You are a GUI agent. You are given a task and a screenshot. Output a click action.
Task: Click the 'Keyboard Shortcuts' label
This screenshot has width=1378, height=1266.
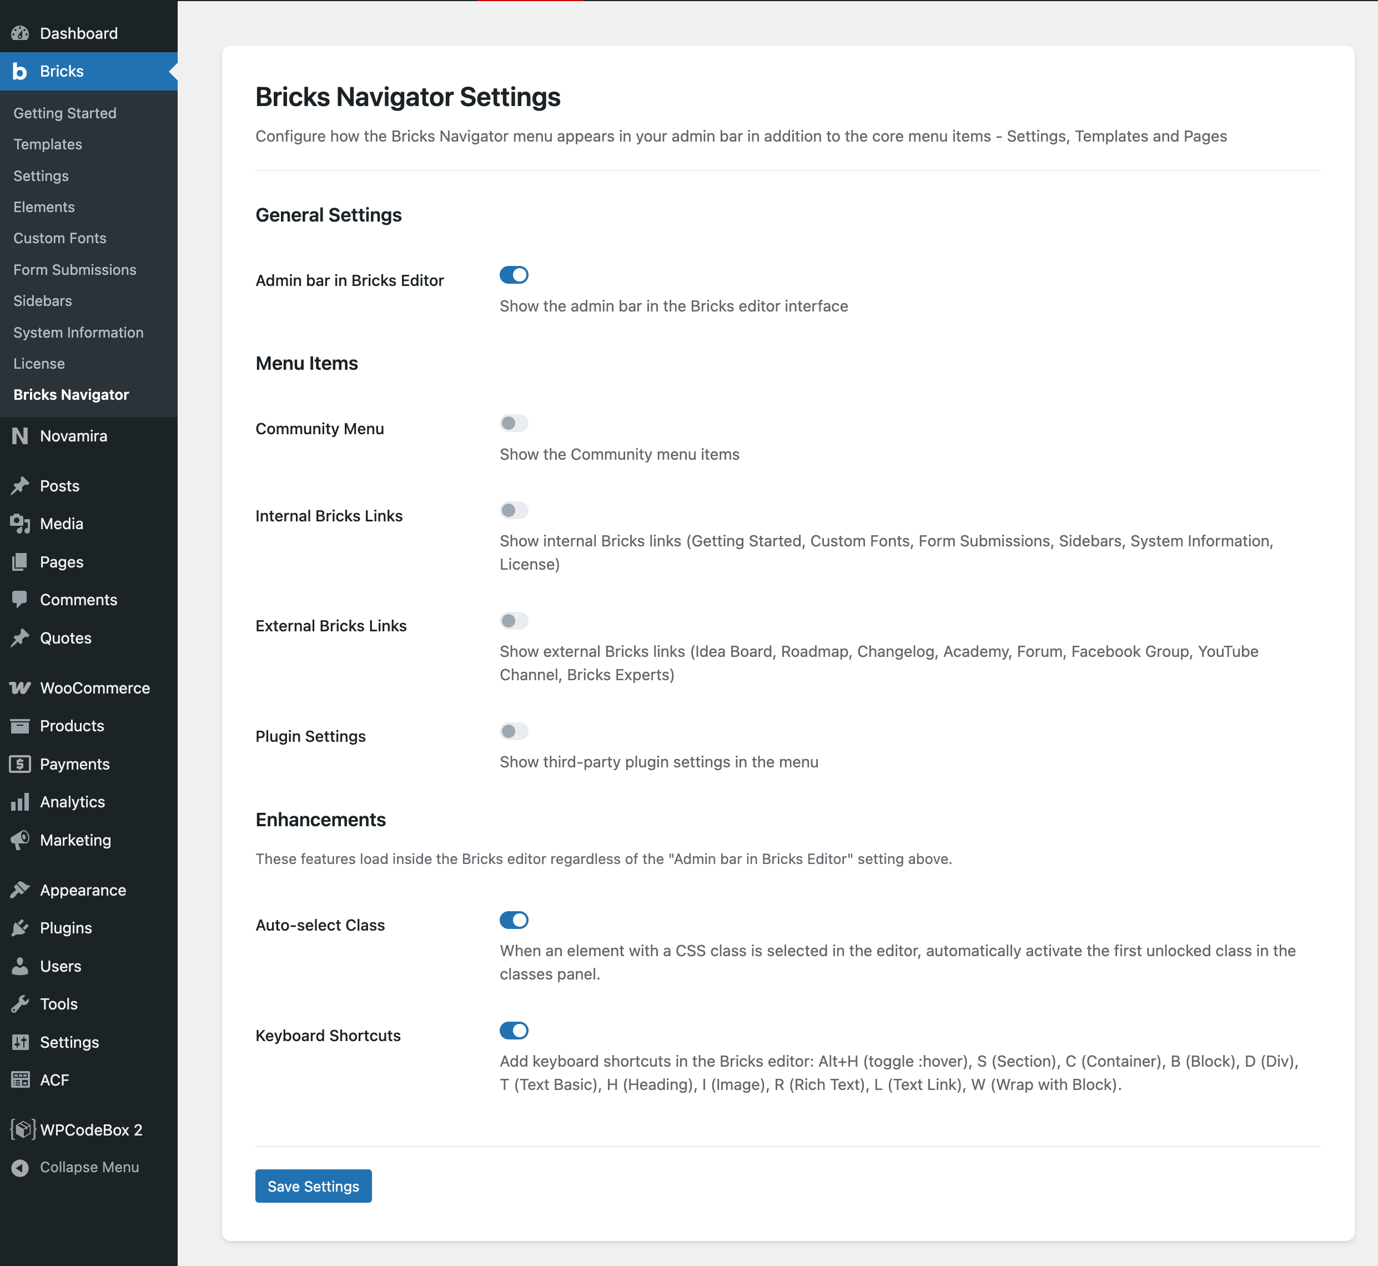coord(328,1036)
